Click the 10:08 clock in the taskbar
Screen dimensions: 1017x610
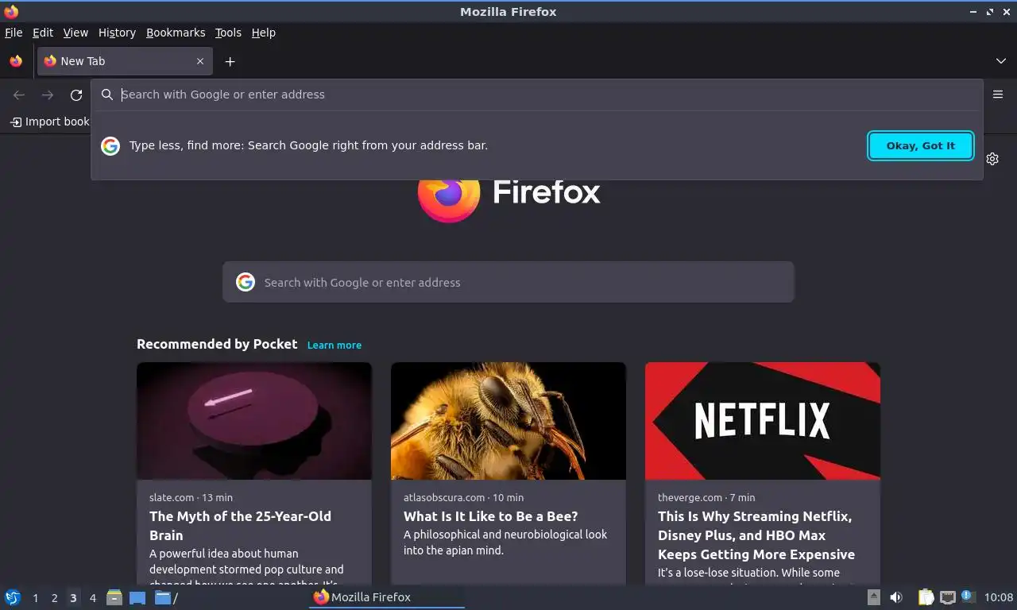point(999,597)
